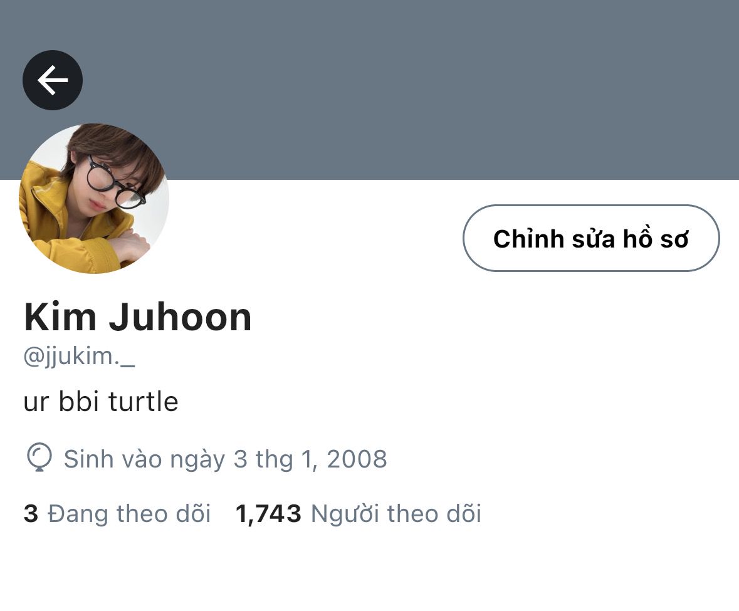Image resolution: width=739 pixels, height=611 pixels.
Task: Click the banner area right of back arrow
Action: 406,80
